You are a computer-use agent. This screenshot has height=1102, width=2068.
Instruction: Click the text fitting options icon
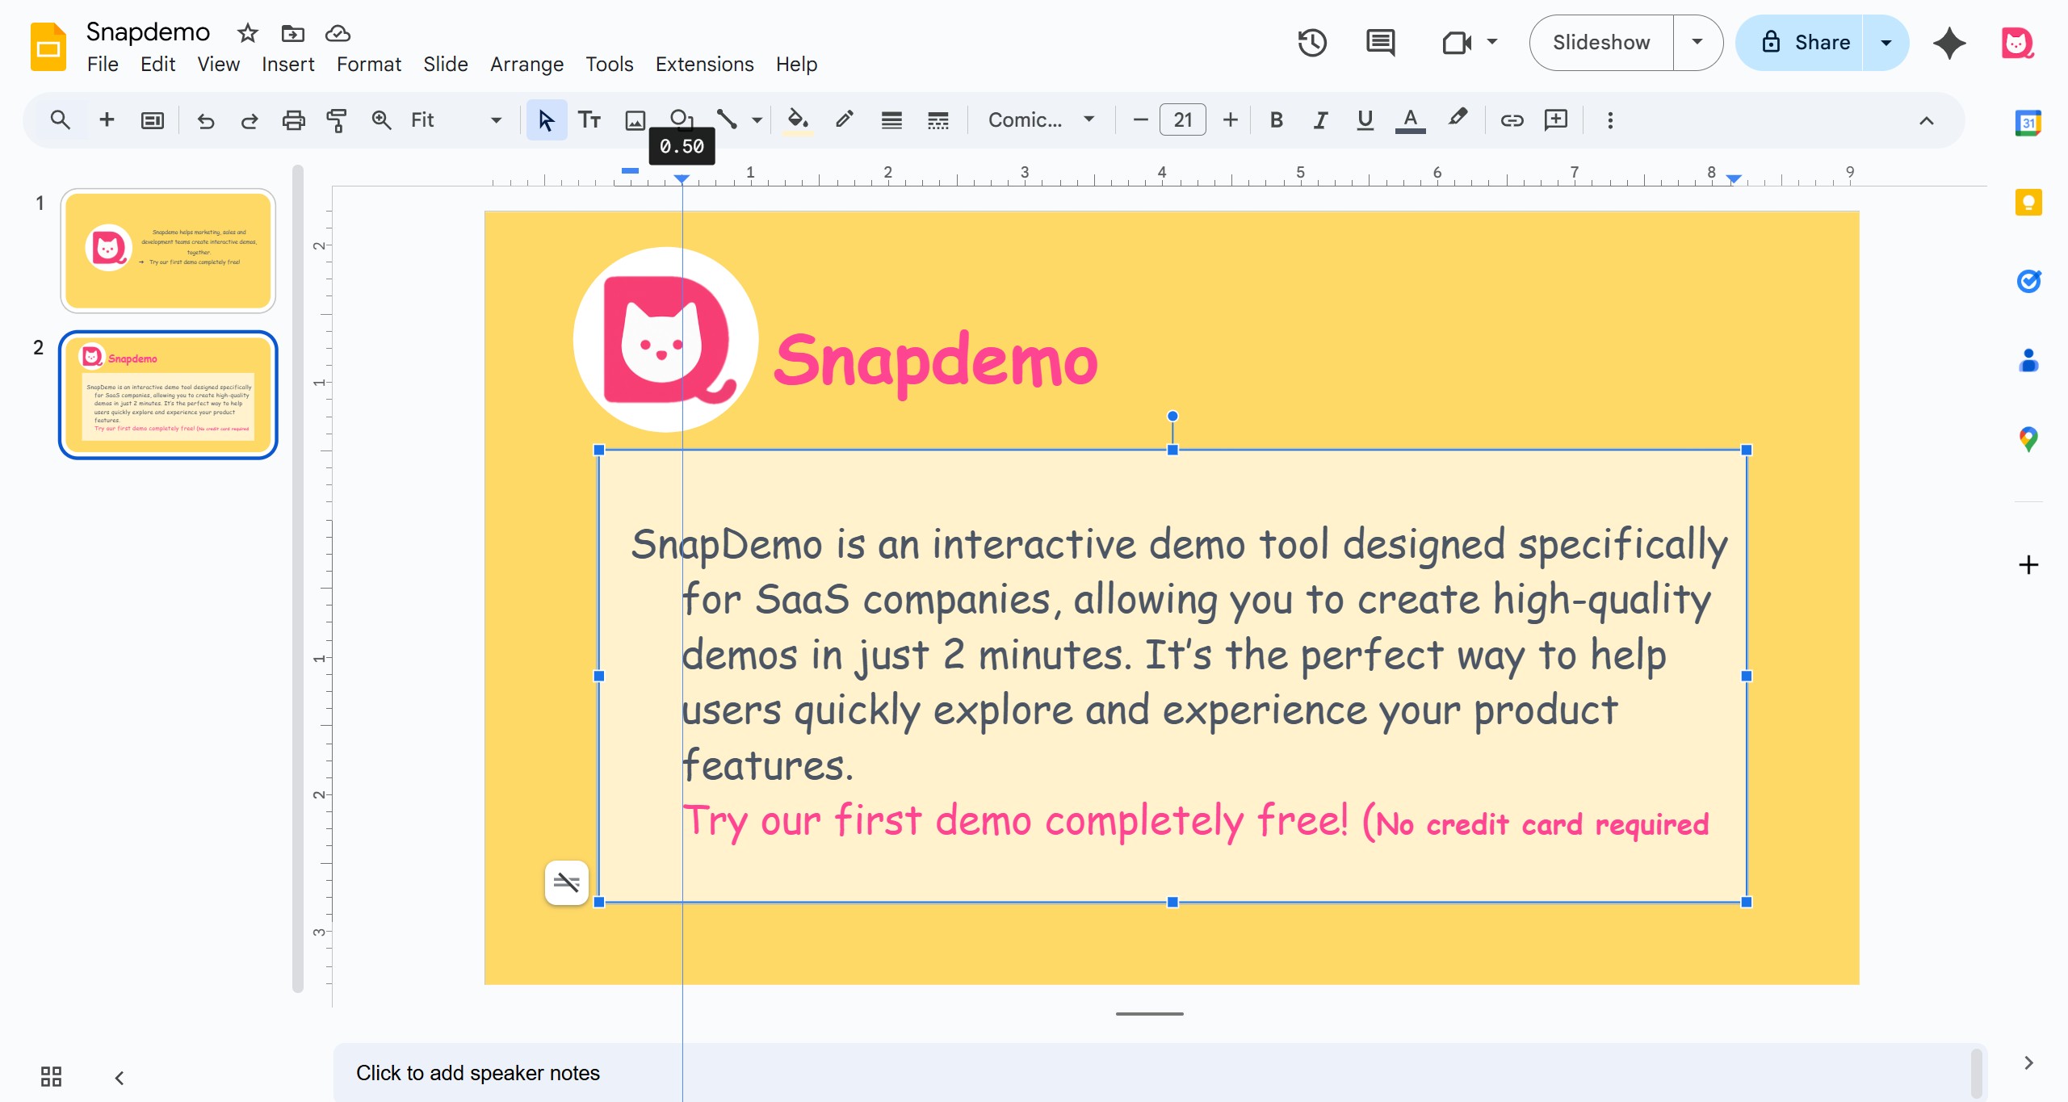[567, 882]
